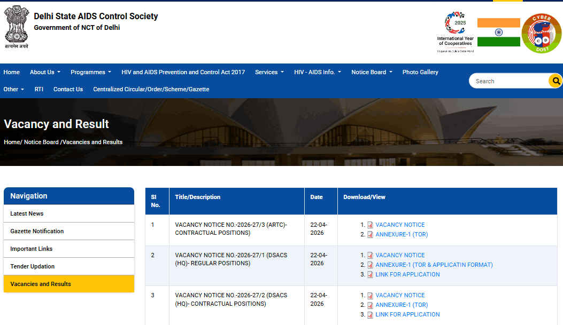Click the Indian flag image
The image size is (563, 325).
[498, 32]
